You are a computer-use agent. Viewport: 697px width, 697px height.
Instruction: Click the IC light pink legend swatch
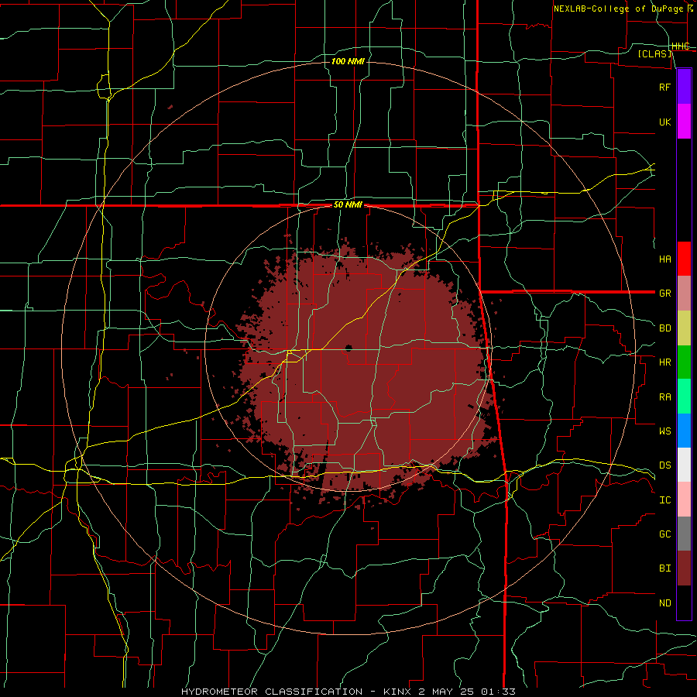tap(684, 500)
